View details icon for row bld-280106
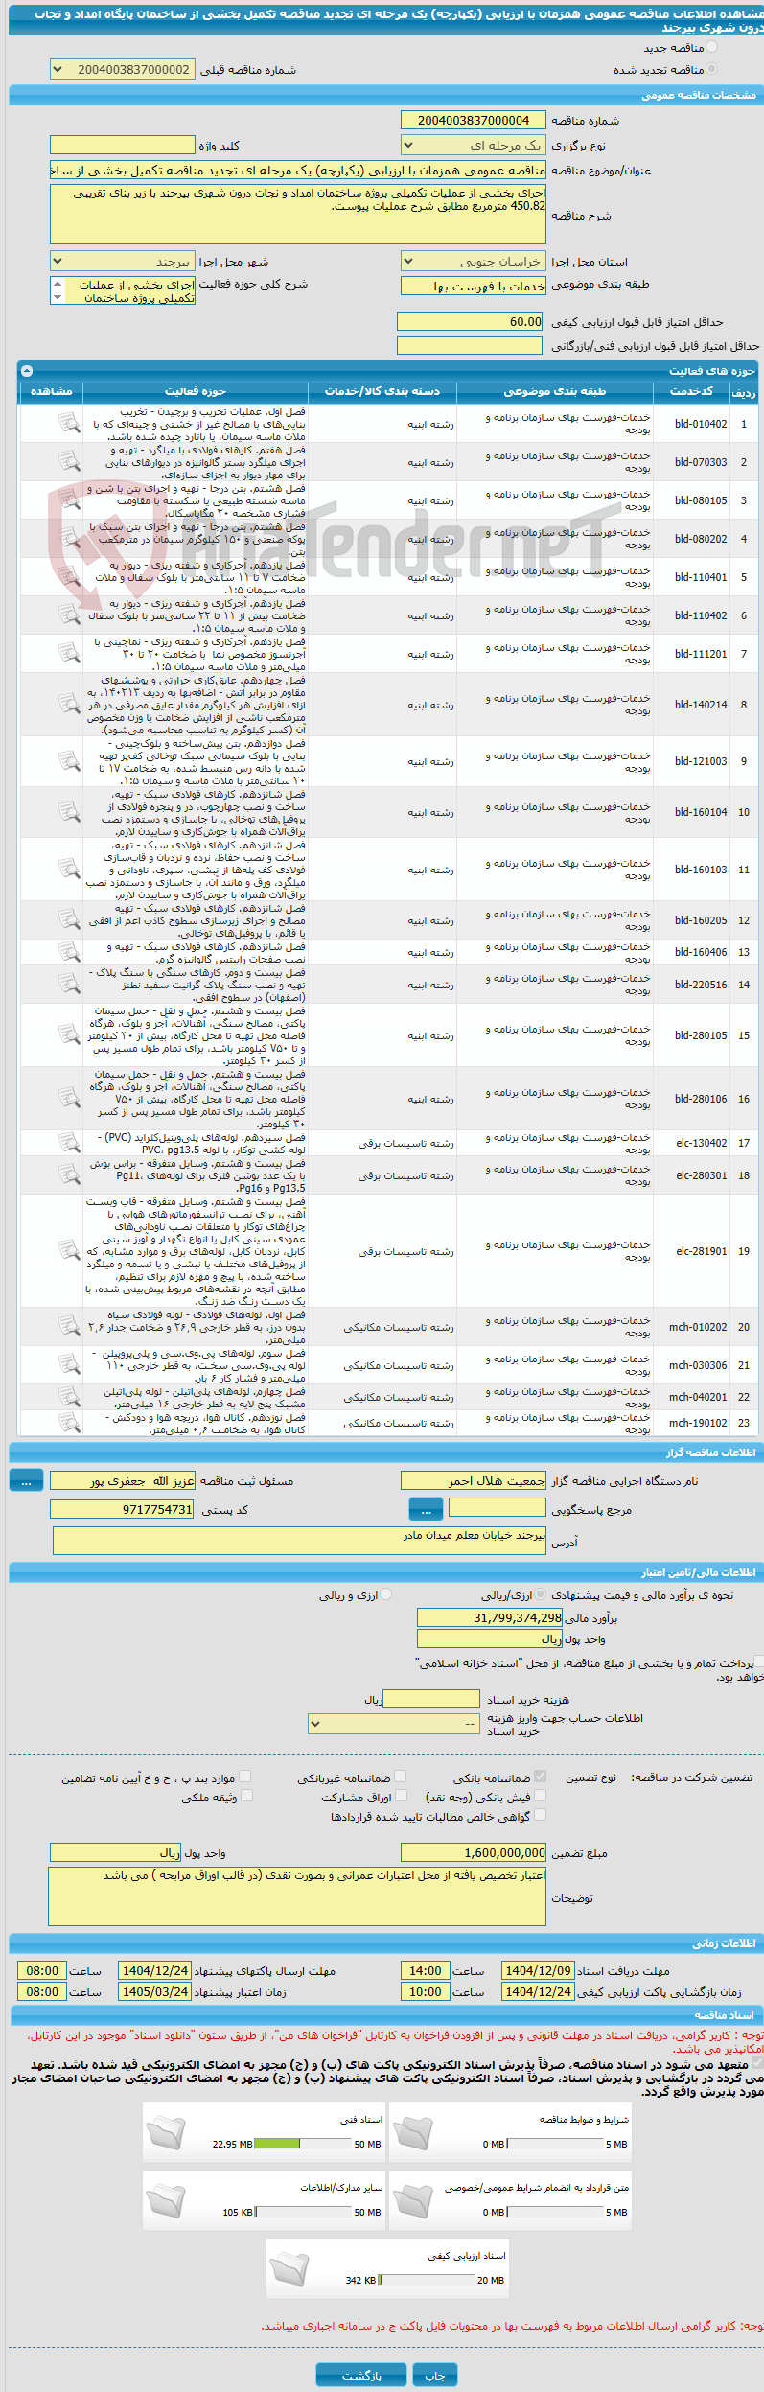 tap(69, 1099)
